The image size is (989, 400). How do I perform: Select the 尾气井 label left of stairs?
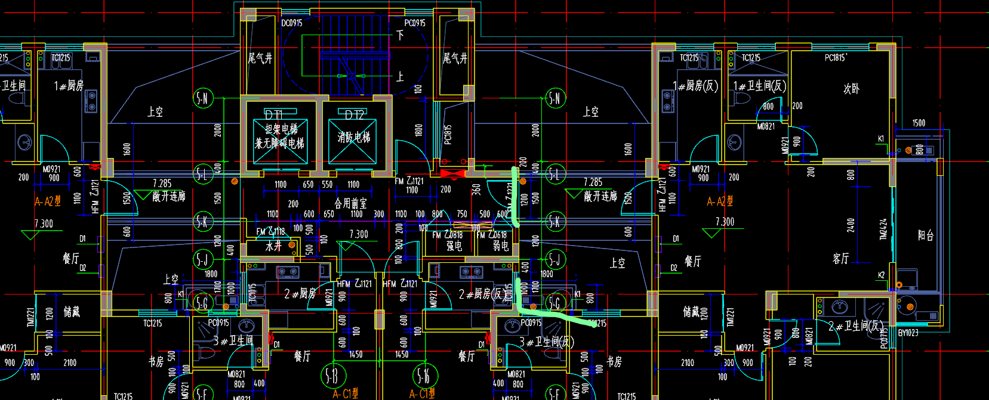tap(260, 58)
